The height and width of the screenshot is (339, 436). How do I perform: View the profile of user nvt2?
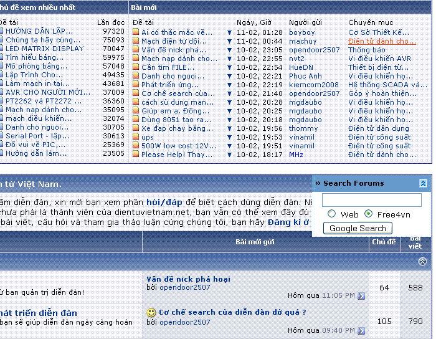[296, 59]
